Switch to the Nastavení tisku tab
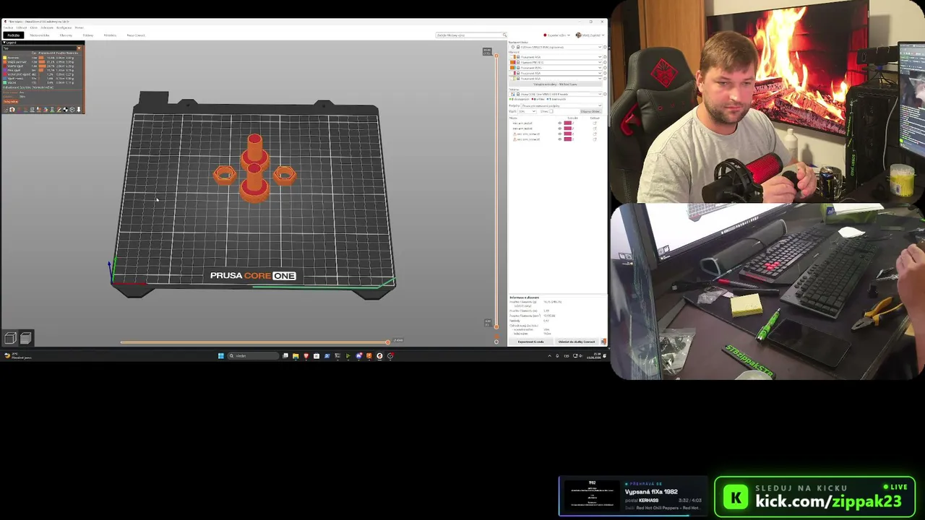This screenshot has width=925, height=520. click(x=40, y=35)
